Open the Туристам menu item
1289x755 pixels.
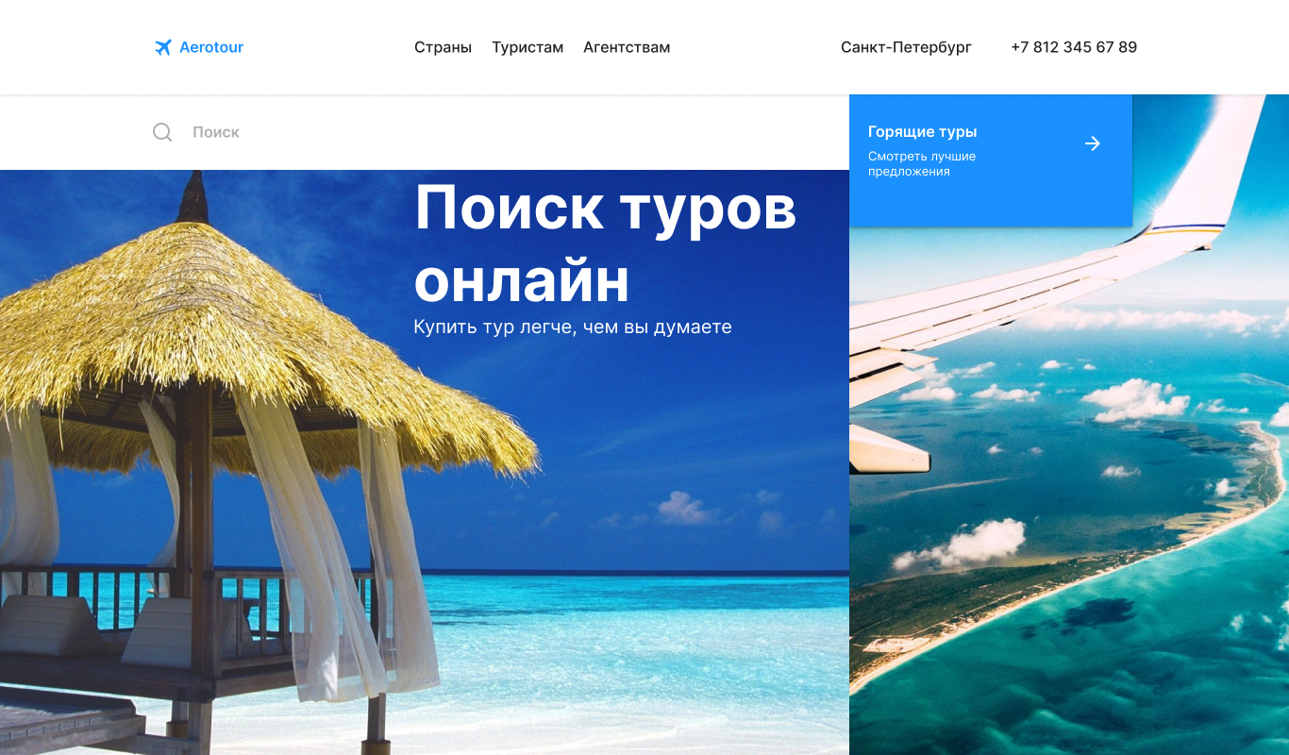[x=527, y=47]
